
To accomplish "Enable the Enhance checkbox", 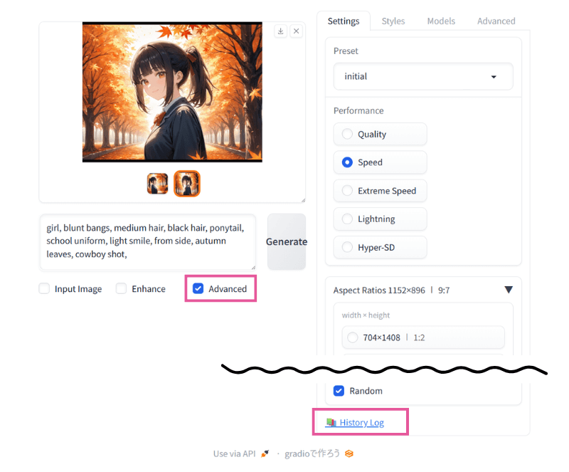I will [122, 289].
